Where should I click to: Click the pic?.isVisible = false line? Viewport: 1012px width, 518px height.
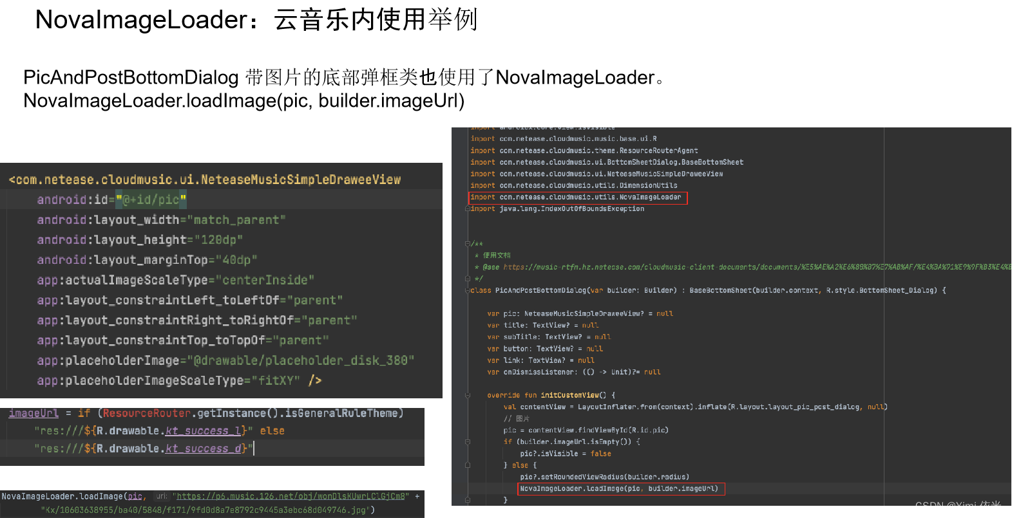click(x=566, y=454)
